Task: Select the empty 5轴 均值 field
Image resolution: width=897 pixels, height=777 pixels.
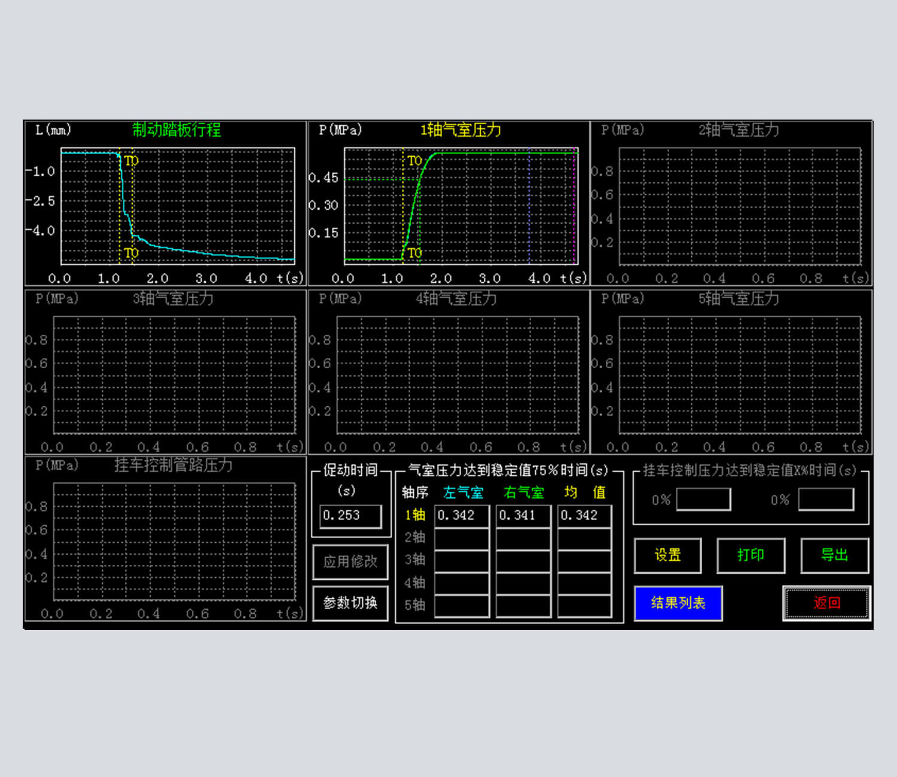Action: (584, 605)
